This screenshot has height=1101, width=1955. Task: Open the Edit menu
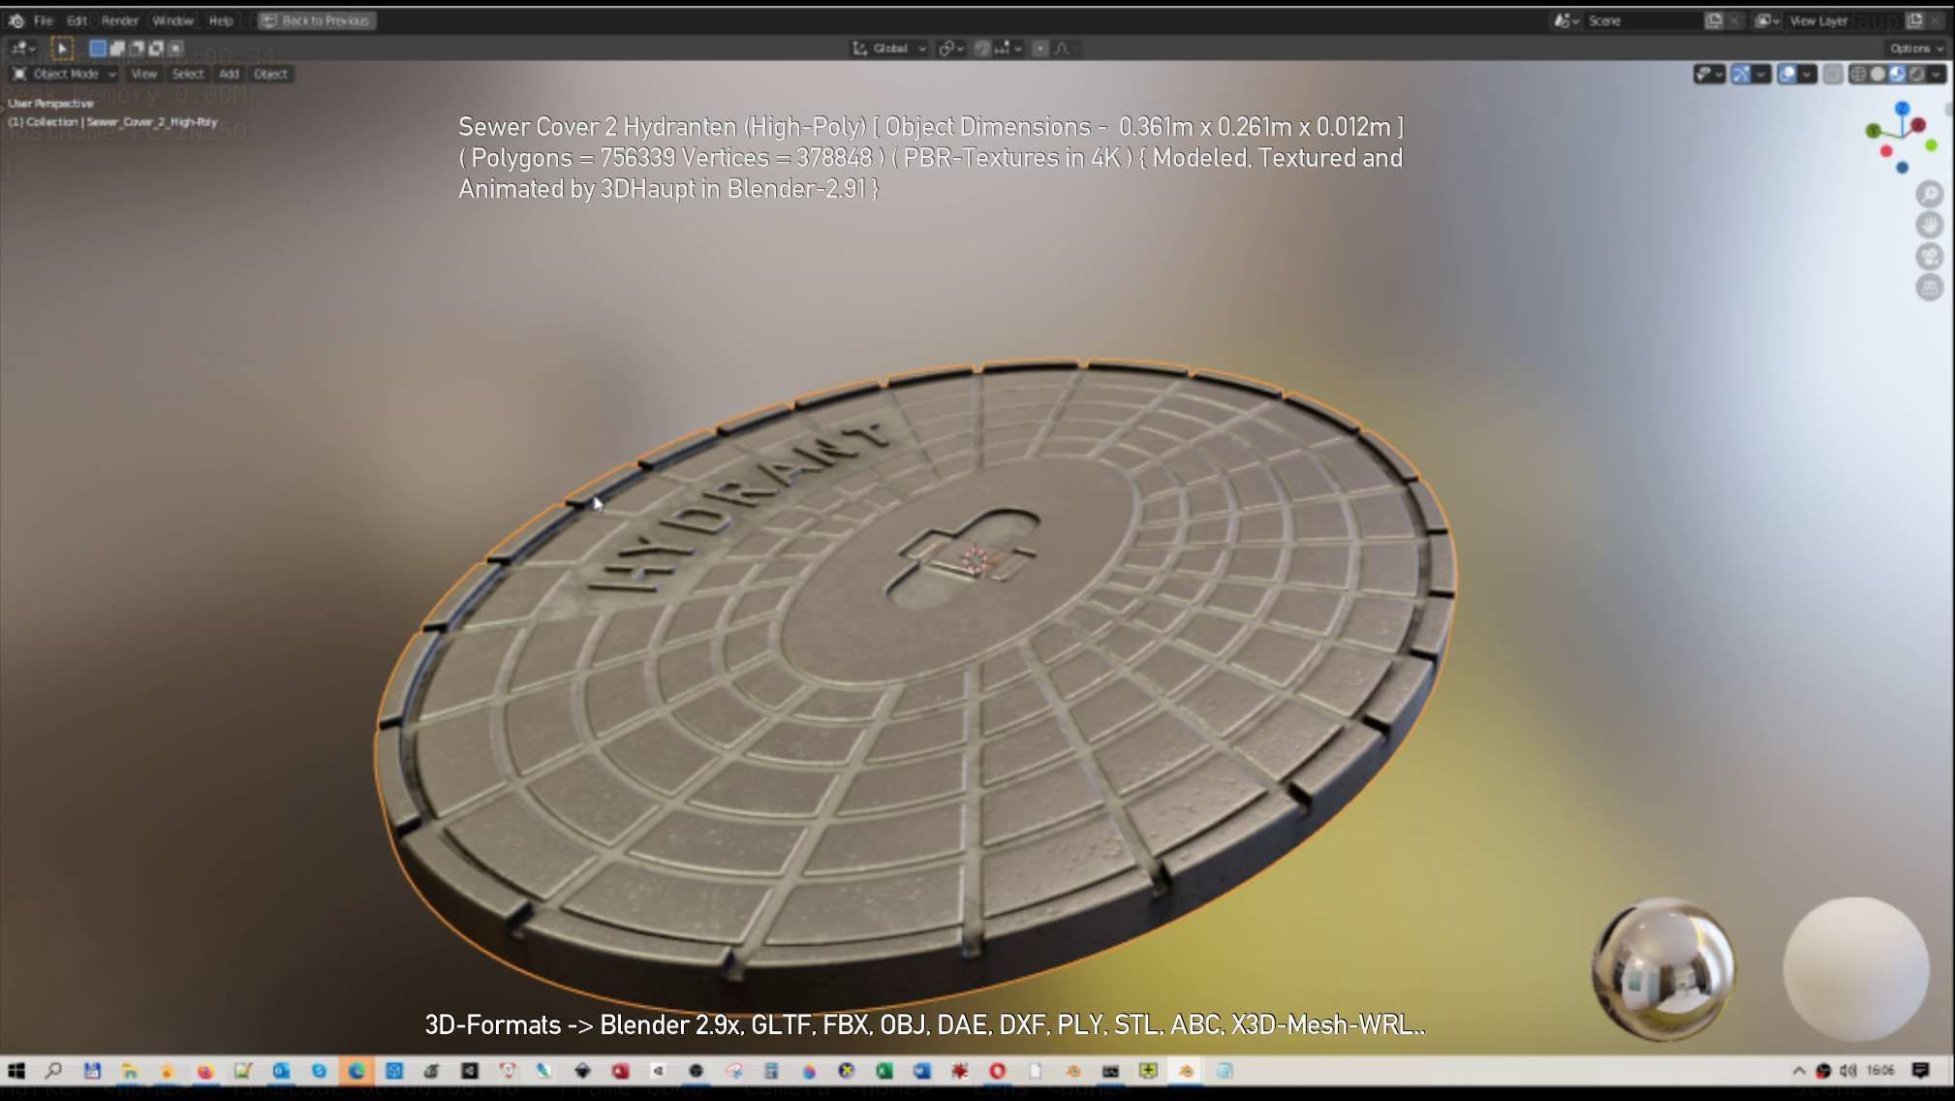[x=78, y=20]
